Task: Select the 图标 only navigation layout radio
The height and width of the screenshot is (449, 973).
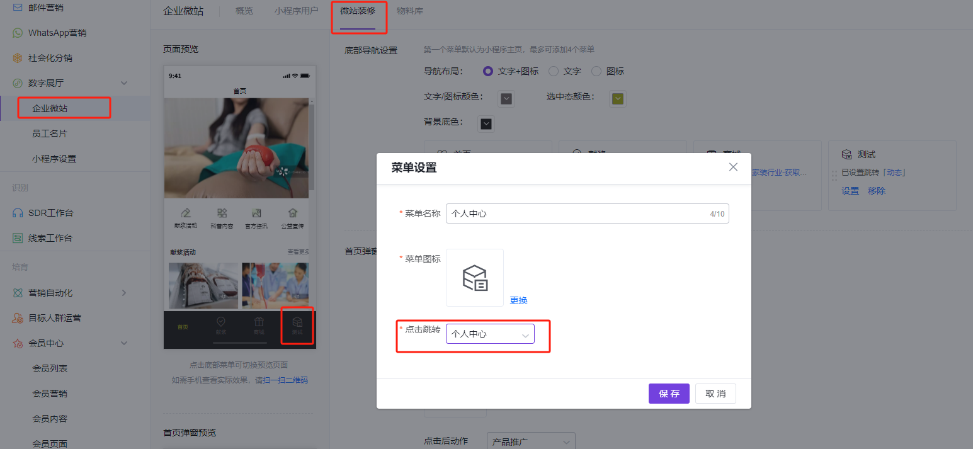Action: pyautogui.click(x=596, y=71)
